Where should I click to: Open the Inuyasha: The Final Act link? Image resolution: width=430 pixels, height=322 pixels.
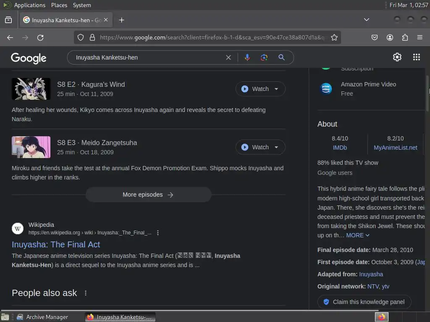56,244
